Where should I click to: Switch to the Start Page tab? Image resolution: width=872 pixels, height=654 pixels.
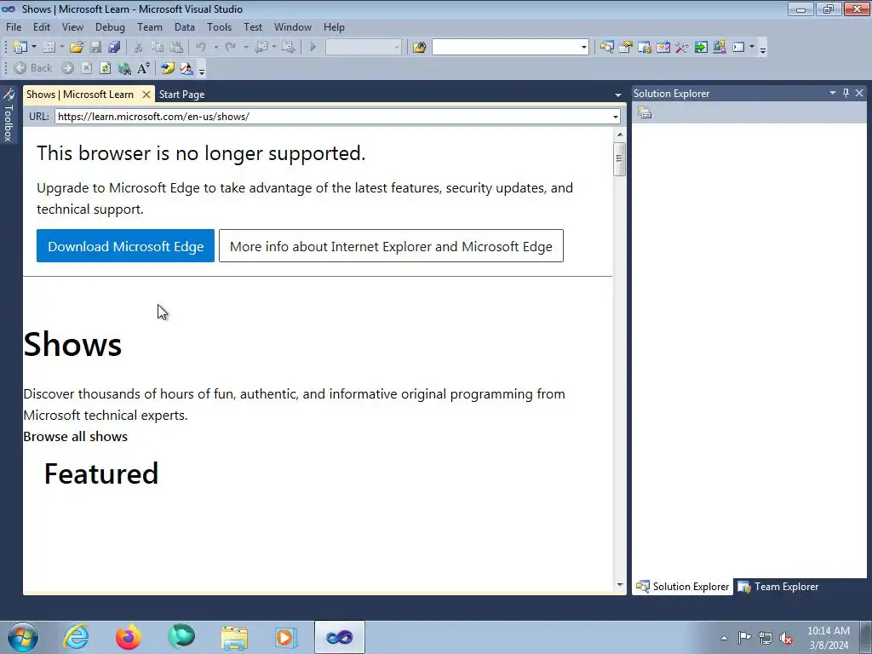(x=182, y=95)
